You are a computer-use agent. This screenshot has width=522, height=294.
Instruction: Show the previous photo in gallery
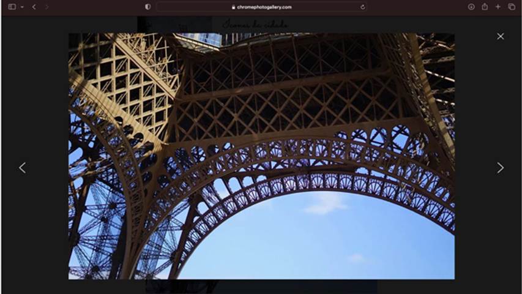point(22,167)
